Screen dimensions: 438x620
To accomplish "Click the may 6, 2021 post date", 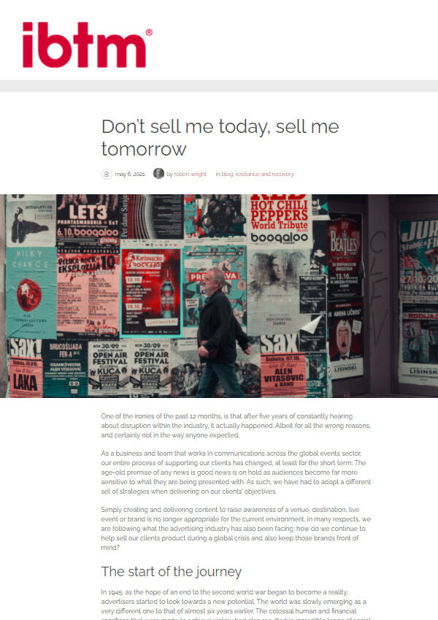I will pos(130,174).
